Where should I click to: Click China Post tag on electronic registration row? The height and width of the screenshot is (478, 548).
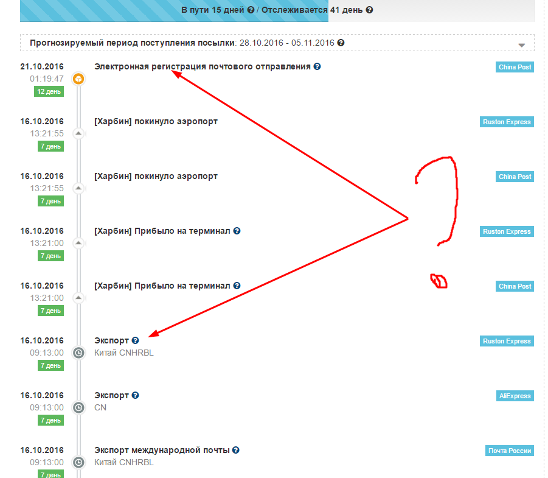515,67
